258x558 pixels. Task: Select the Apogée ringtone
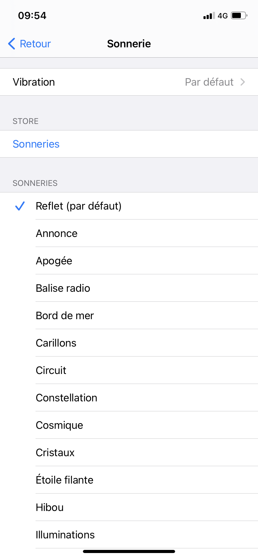pyautogui.click(x=54, y=261)
